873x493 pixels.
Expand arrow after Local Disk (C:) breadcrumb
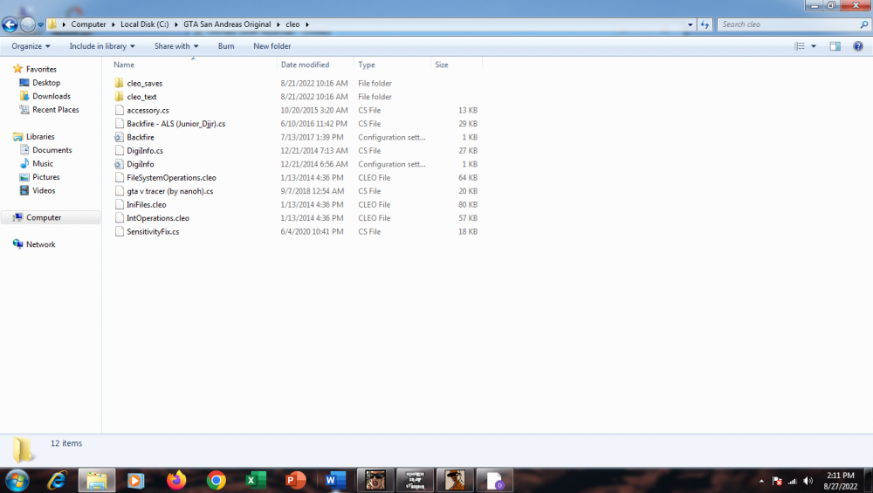176,24
